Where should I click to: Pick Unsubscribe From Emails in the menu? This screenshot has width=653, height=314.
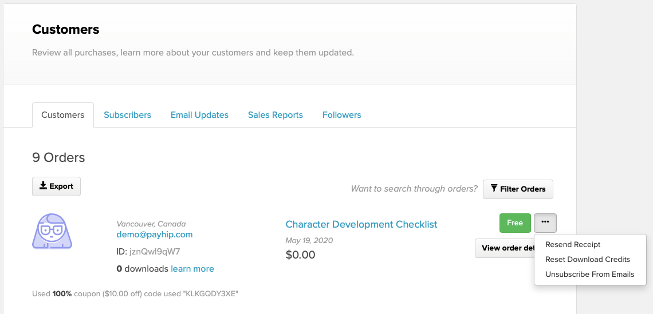[x=589, y=275]
